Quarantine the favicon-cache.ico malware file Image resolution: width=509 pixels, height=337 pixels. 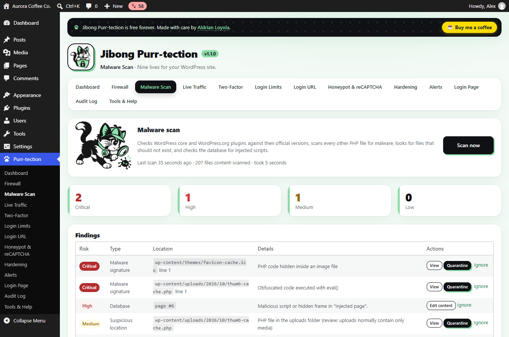(x=457, y=265)
